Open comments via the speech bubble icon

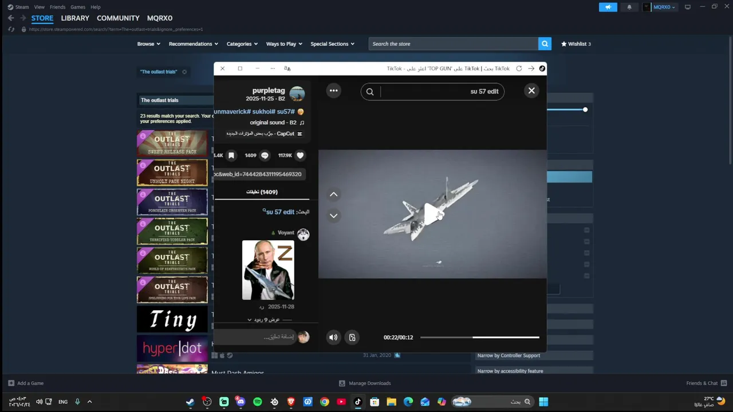[265, 155]
